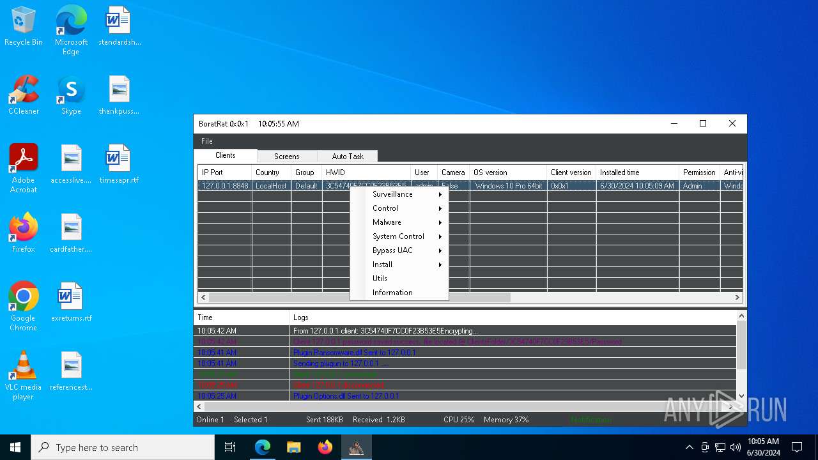Image resolution: width=818 pixels, height=460 pixels.
Task: Sort by the Installed time column header
Action: tap(637, 172)
